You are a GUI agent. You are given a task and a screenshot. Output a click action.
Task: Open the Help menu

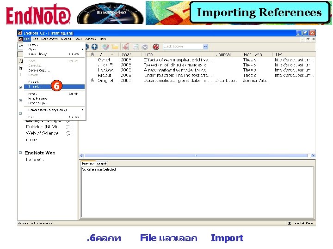[x=103, y=39]
